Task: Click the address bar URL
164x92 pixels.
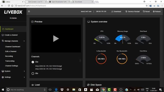Action: coord(32,6)
